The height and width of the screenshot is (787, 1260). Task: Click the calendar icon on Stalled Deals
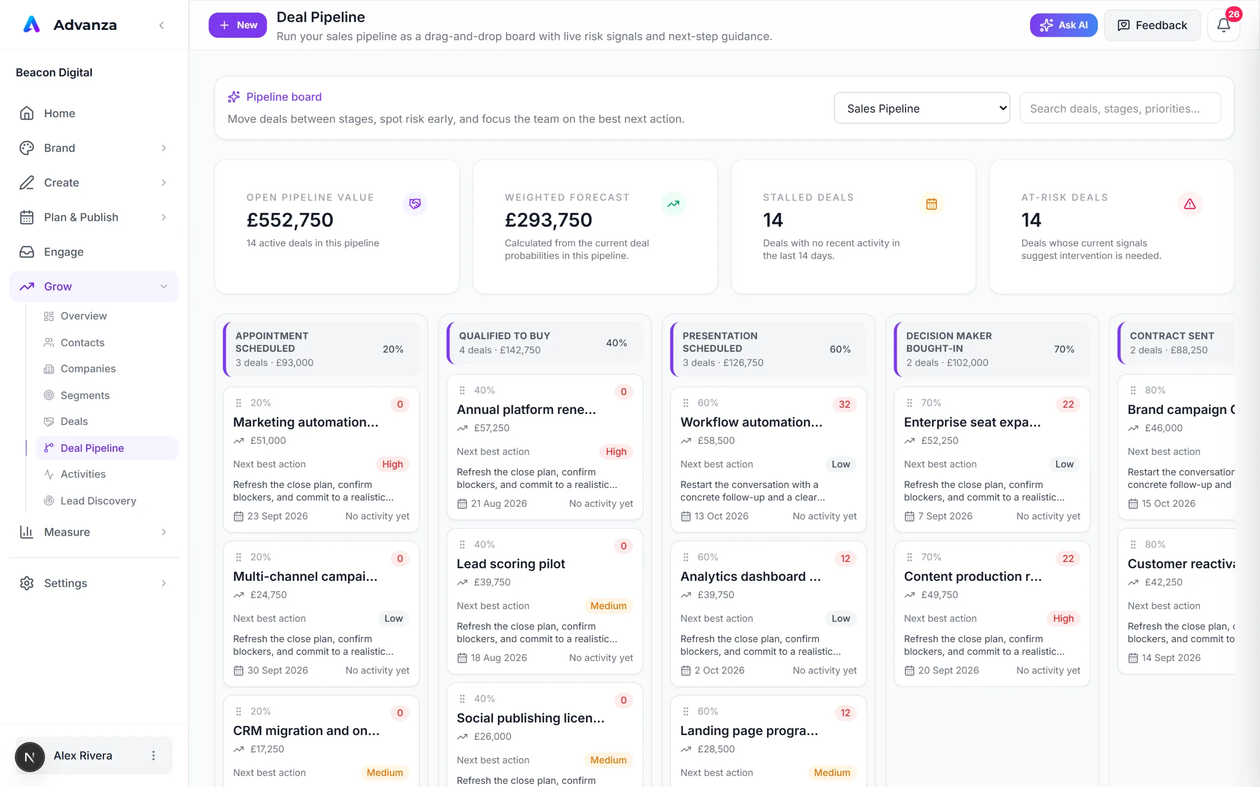point(931,204)
